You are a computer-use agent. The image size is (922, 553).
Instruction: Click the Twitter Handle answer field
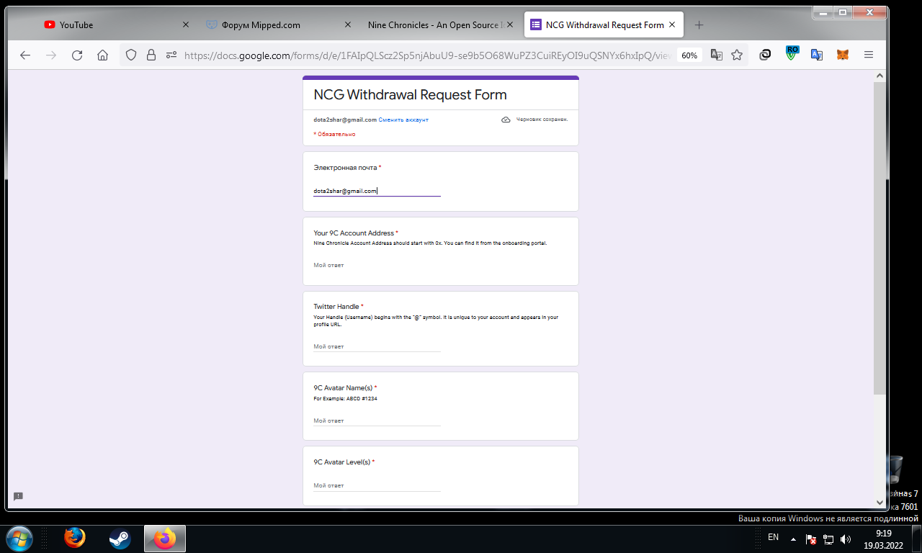(x=377, y=346)
